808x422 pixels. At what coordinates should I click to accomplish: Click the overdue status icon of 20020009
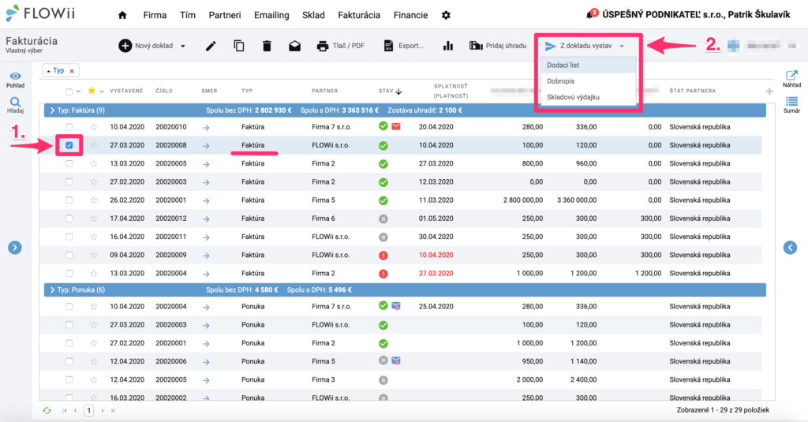coord(383,255)
